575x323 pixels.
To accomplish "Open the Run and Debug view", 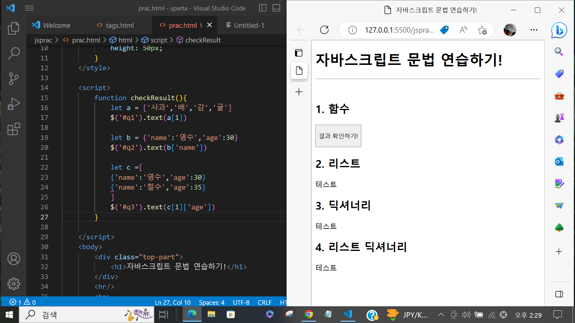I will pos(13,104).
